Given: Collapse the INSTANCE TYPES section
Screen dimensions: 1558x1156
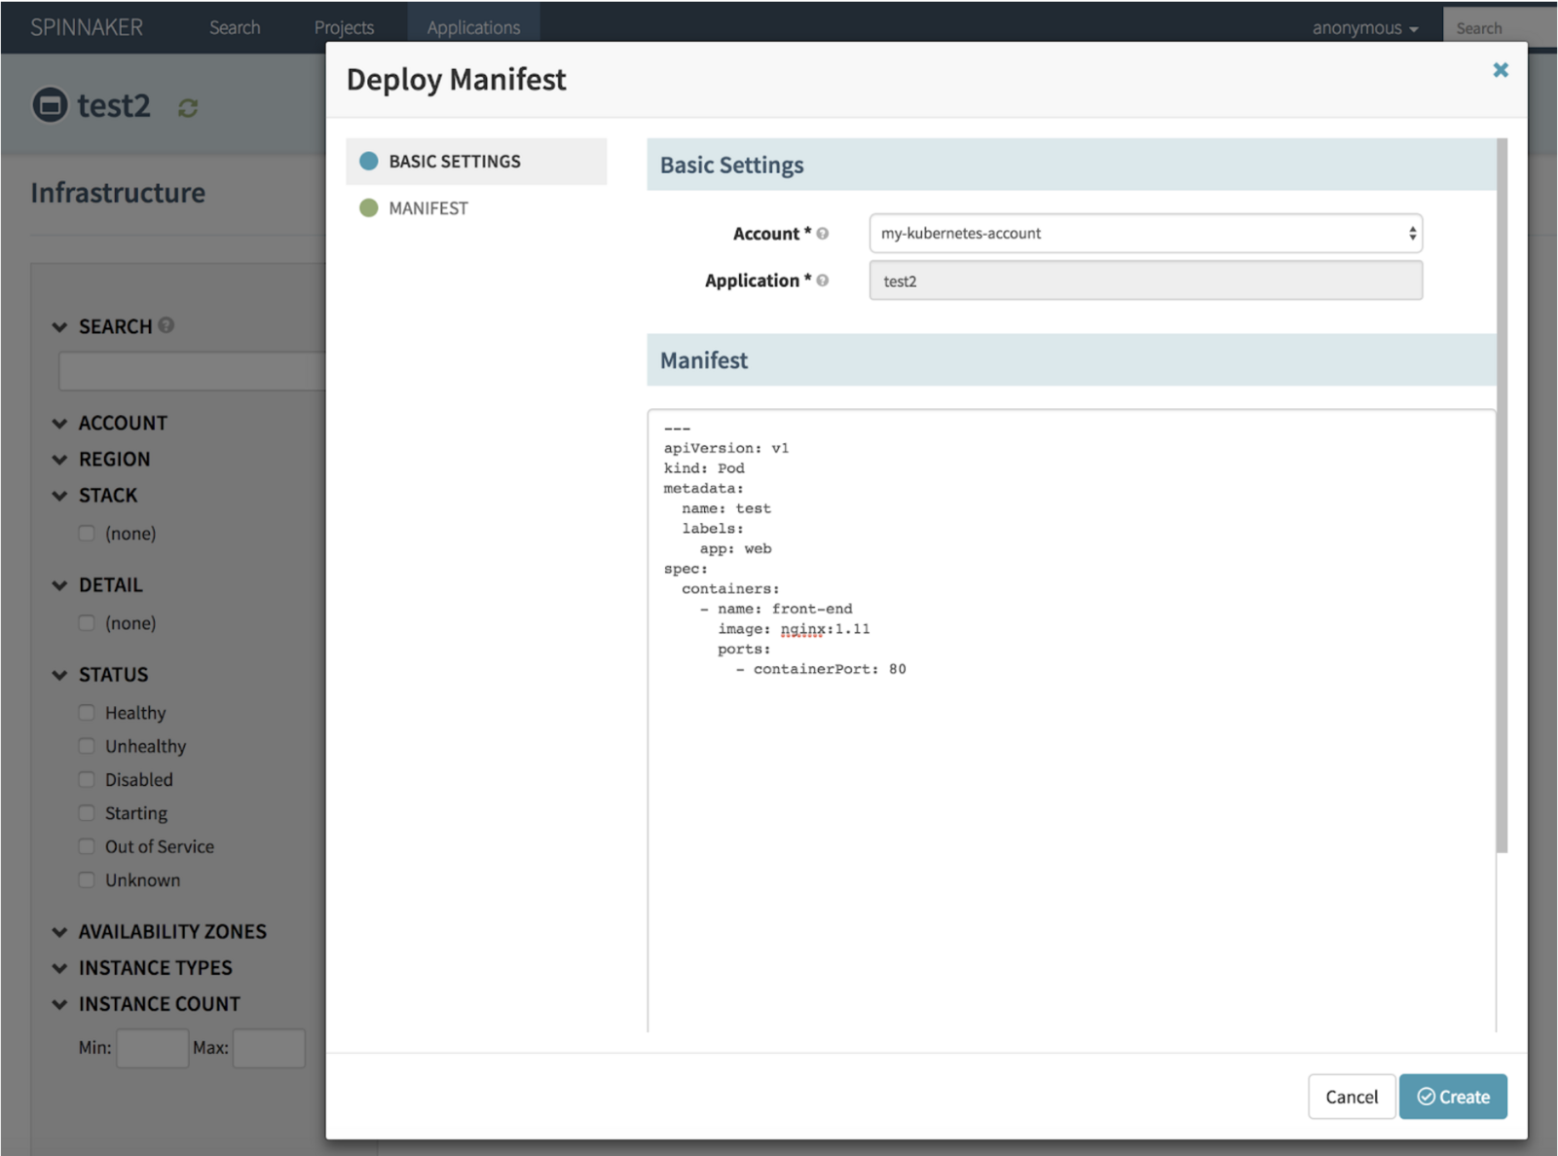Looking at the screenshot, I should coord(59,968).
